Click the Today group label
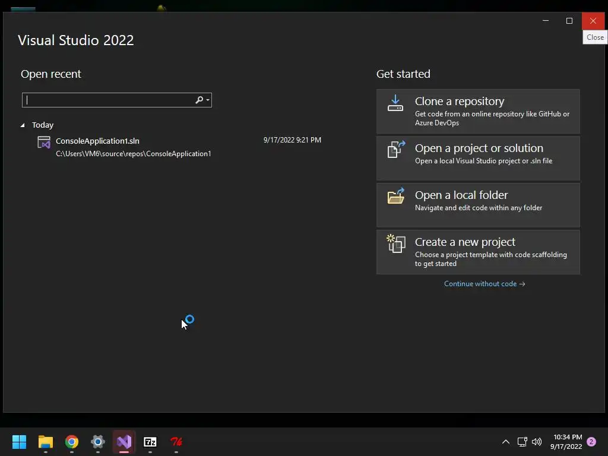Screen dimensions: 608x456 (x=43, y=125)
